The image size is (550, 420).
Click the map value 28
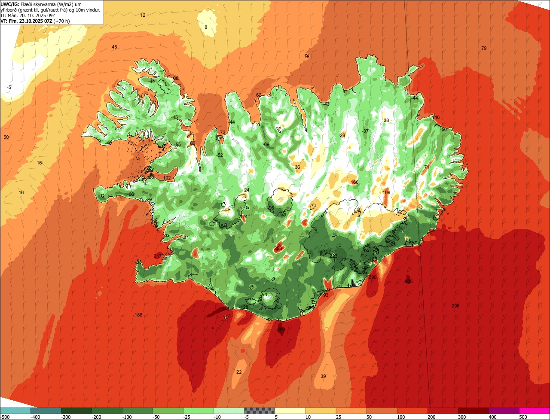pyautogui.click(x=342, y=135)
